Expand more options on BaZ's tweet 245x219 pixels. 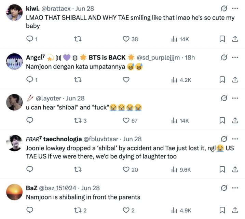coord(235,188)
